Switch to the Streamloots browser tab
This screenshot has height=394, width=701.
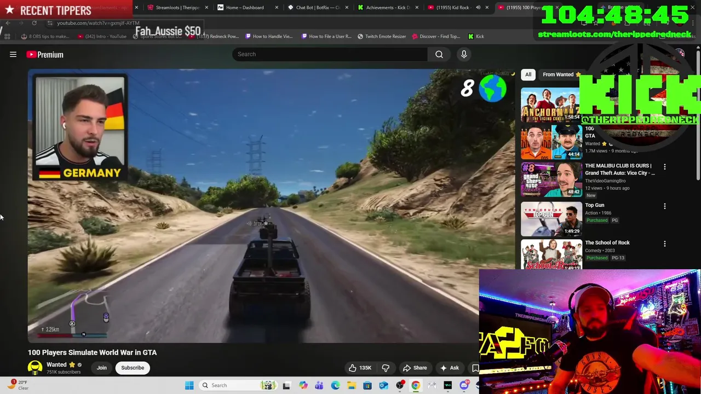click(177, 8)
